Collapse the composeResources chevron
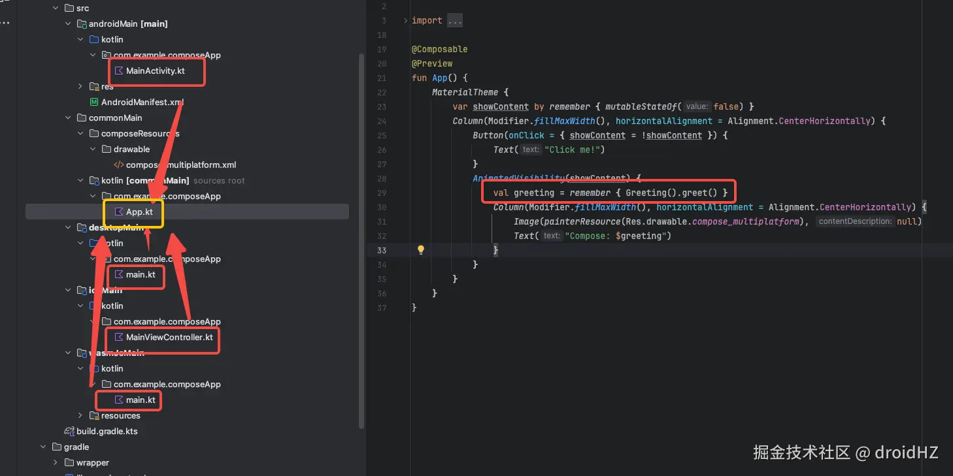Screen dimensions: 953x476 click(x=80, y=133)
